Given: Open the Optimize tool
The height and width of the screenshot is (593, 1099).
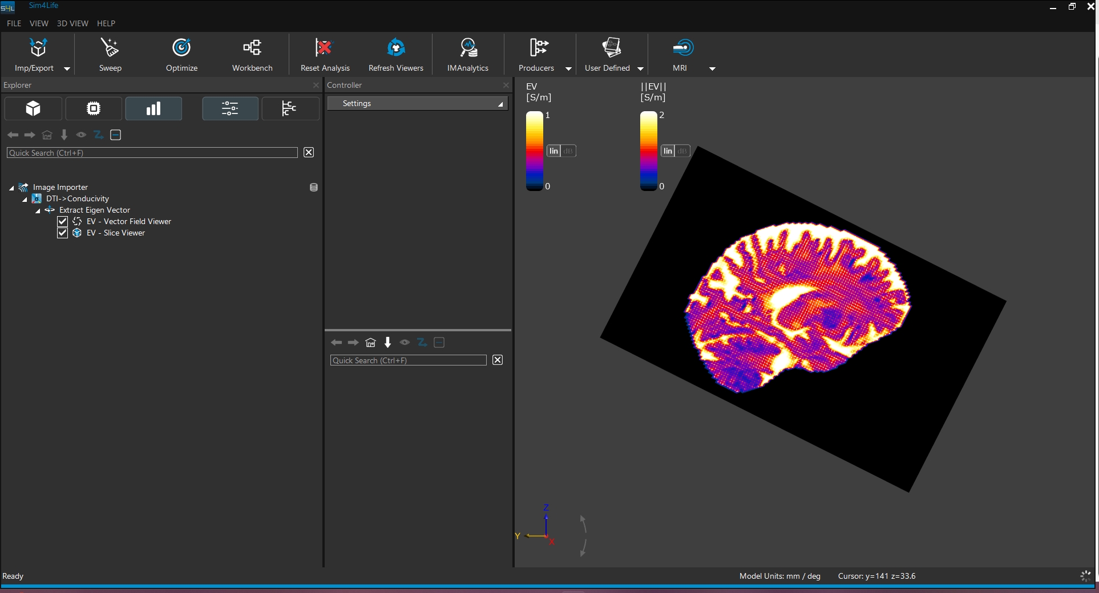Looking at the screenshot, I should (181, 48).
